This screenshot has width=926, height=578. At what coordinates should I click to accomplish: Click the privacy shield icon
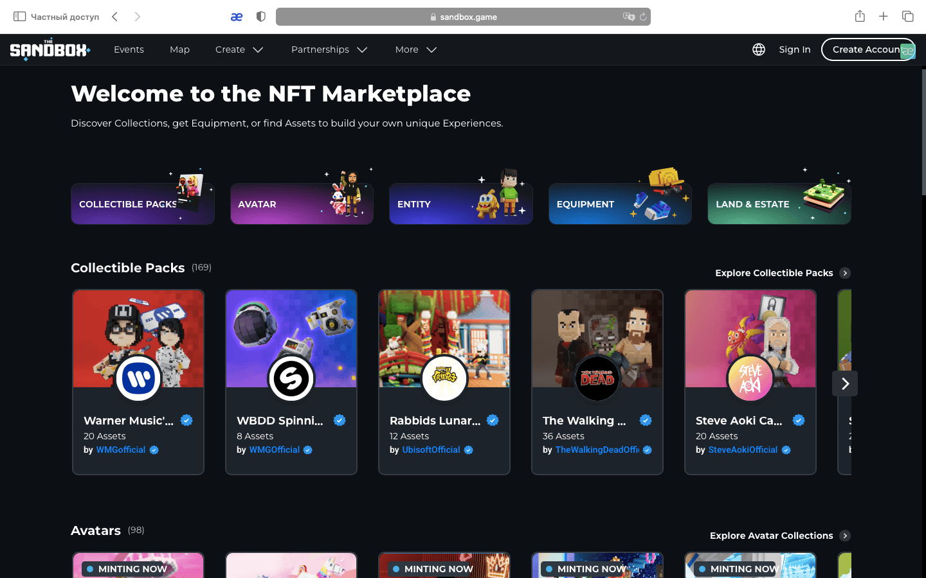click(261, 17)
